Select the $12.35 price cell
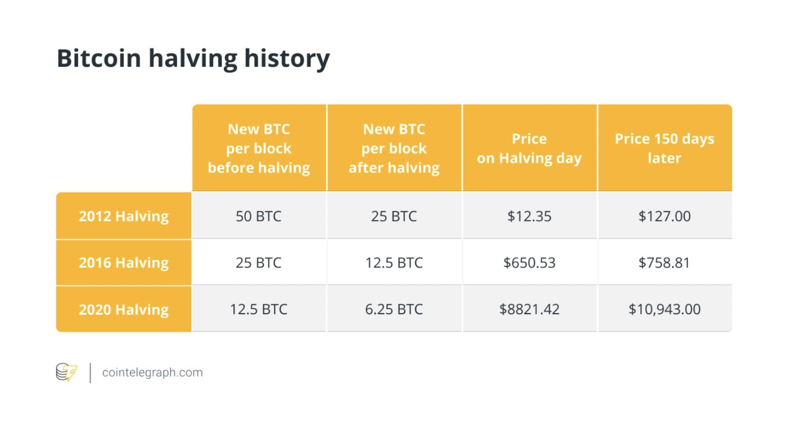This screenshot has height=422, width=793. (x=529, y=216)
